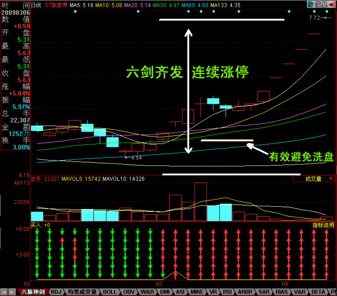Open the 成交量 dropdown selector
This screenshot has width=337, height=296.
[x=314, y=179]
